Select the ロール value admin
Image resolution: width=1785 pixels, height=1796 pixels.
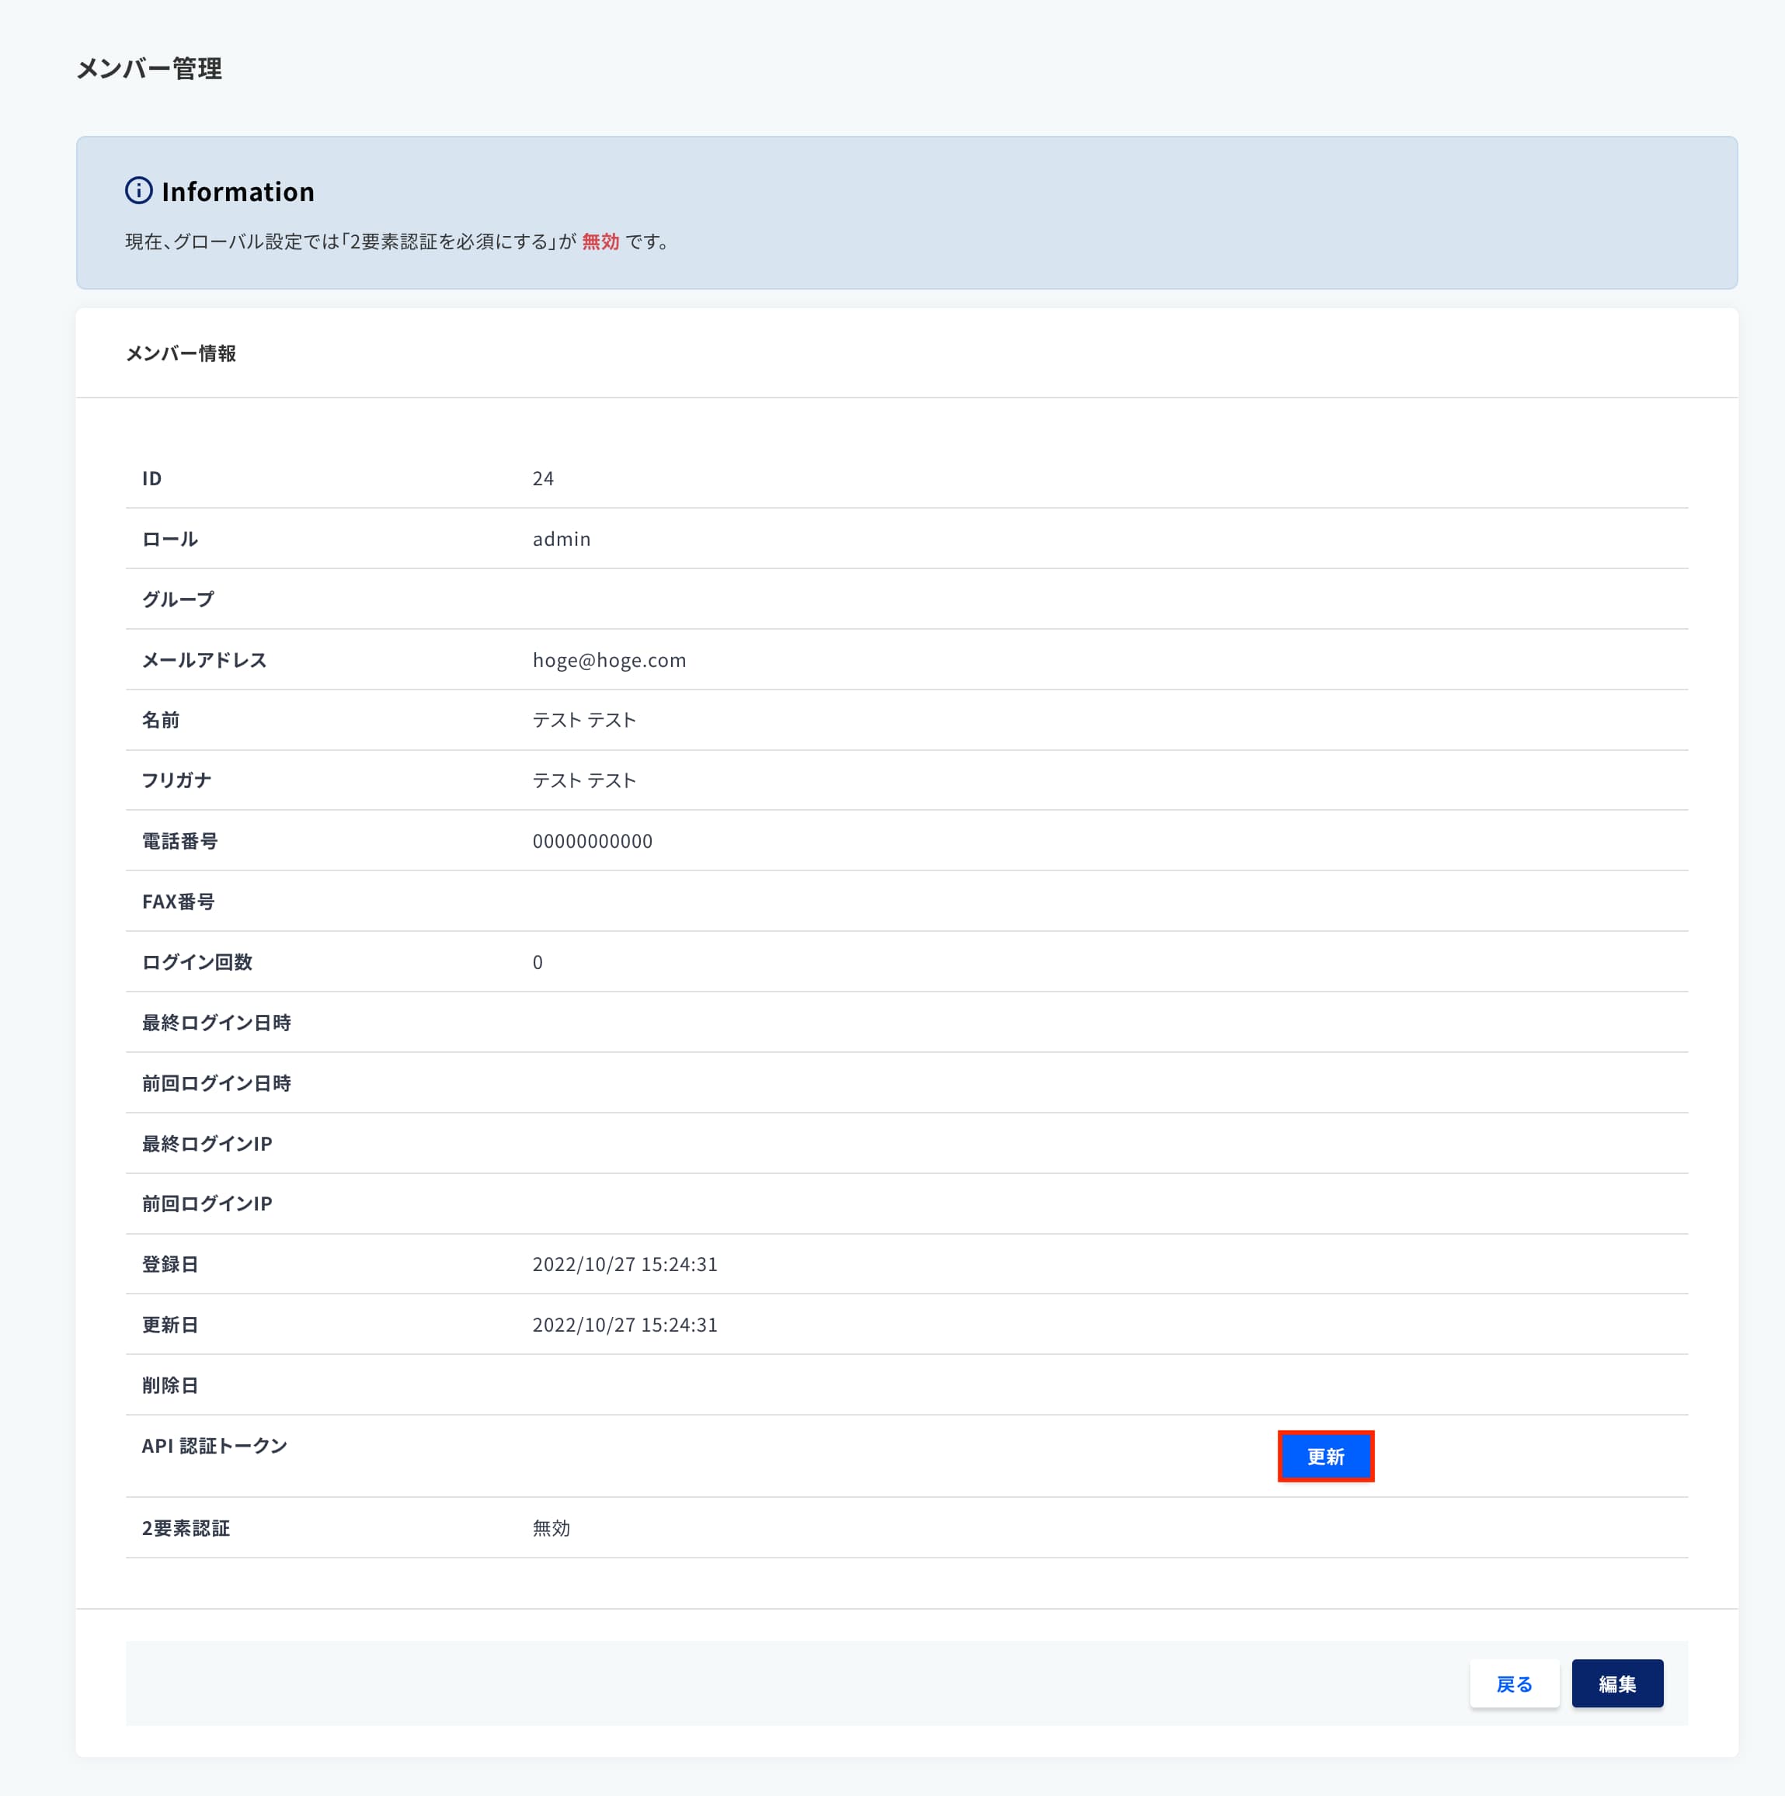[560, 538]
